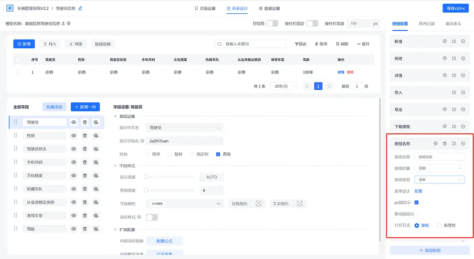Open the 按钮配置 tab

point(400,24)
